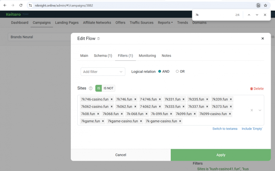Open the Filters (1) tab
The image size is (275, 171).
tap(125, 56)
